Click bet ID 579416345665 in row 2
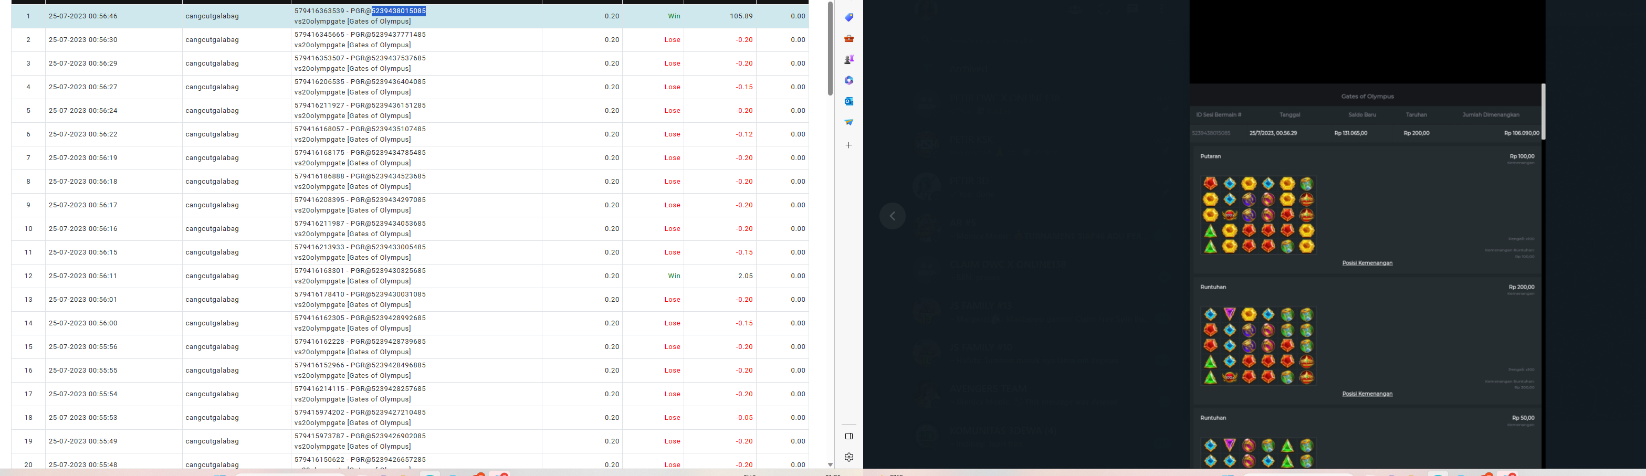 [319, 35]
